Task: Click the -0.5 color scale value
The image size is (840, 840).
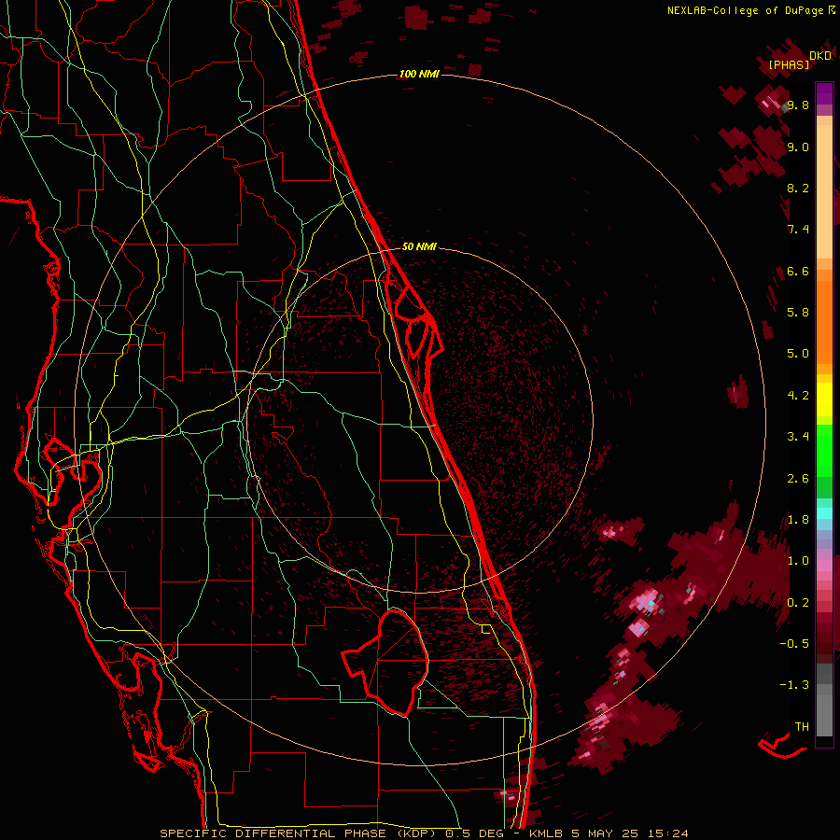Action: coord(794,644)
